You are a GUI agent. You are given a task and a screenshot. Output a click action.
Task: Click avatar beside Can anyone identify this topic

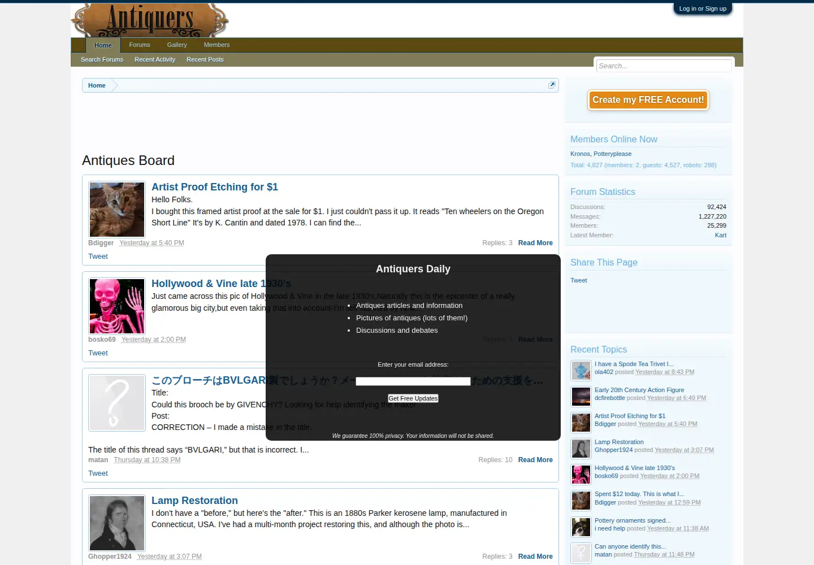click(581, 553)
